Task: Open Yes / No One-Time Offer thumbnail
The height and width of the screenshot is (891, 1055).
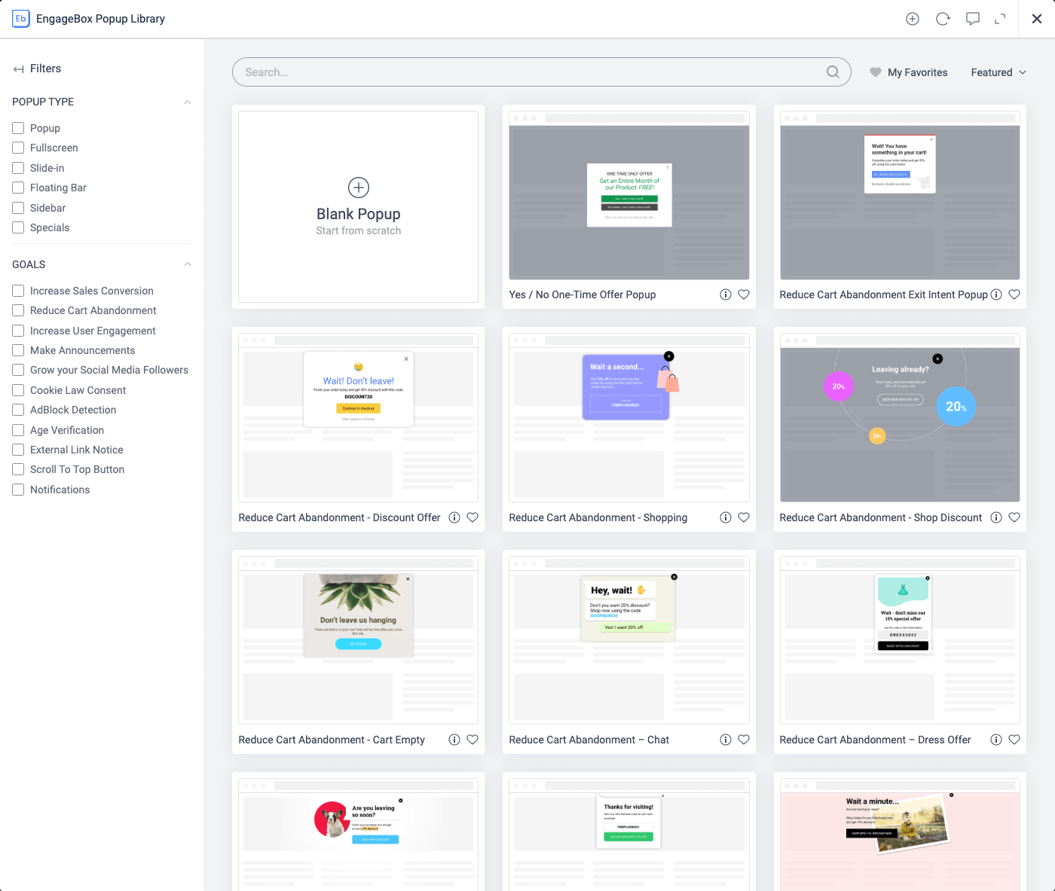Action: pyautogui.click(x=629, y=196)
